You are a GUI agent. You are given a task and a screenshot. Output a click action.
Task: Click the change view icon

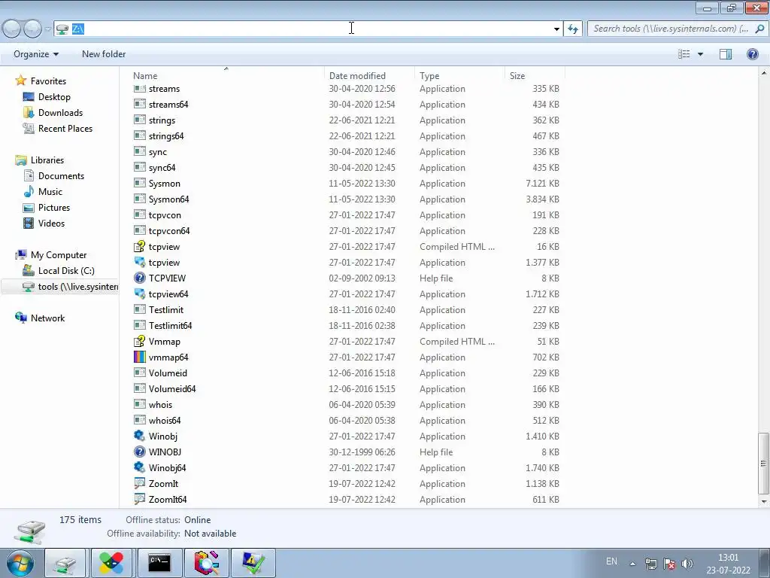tap(684, 54)
